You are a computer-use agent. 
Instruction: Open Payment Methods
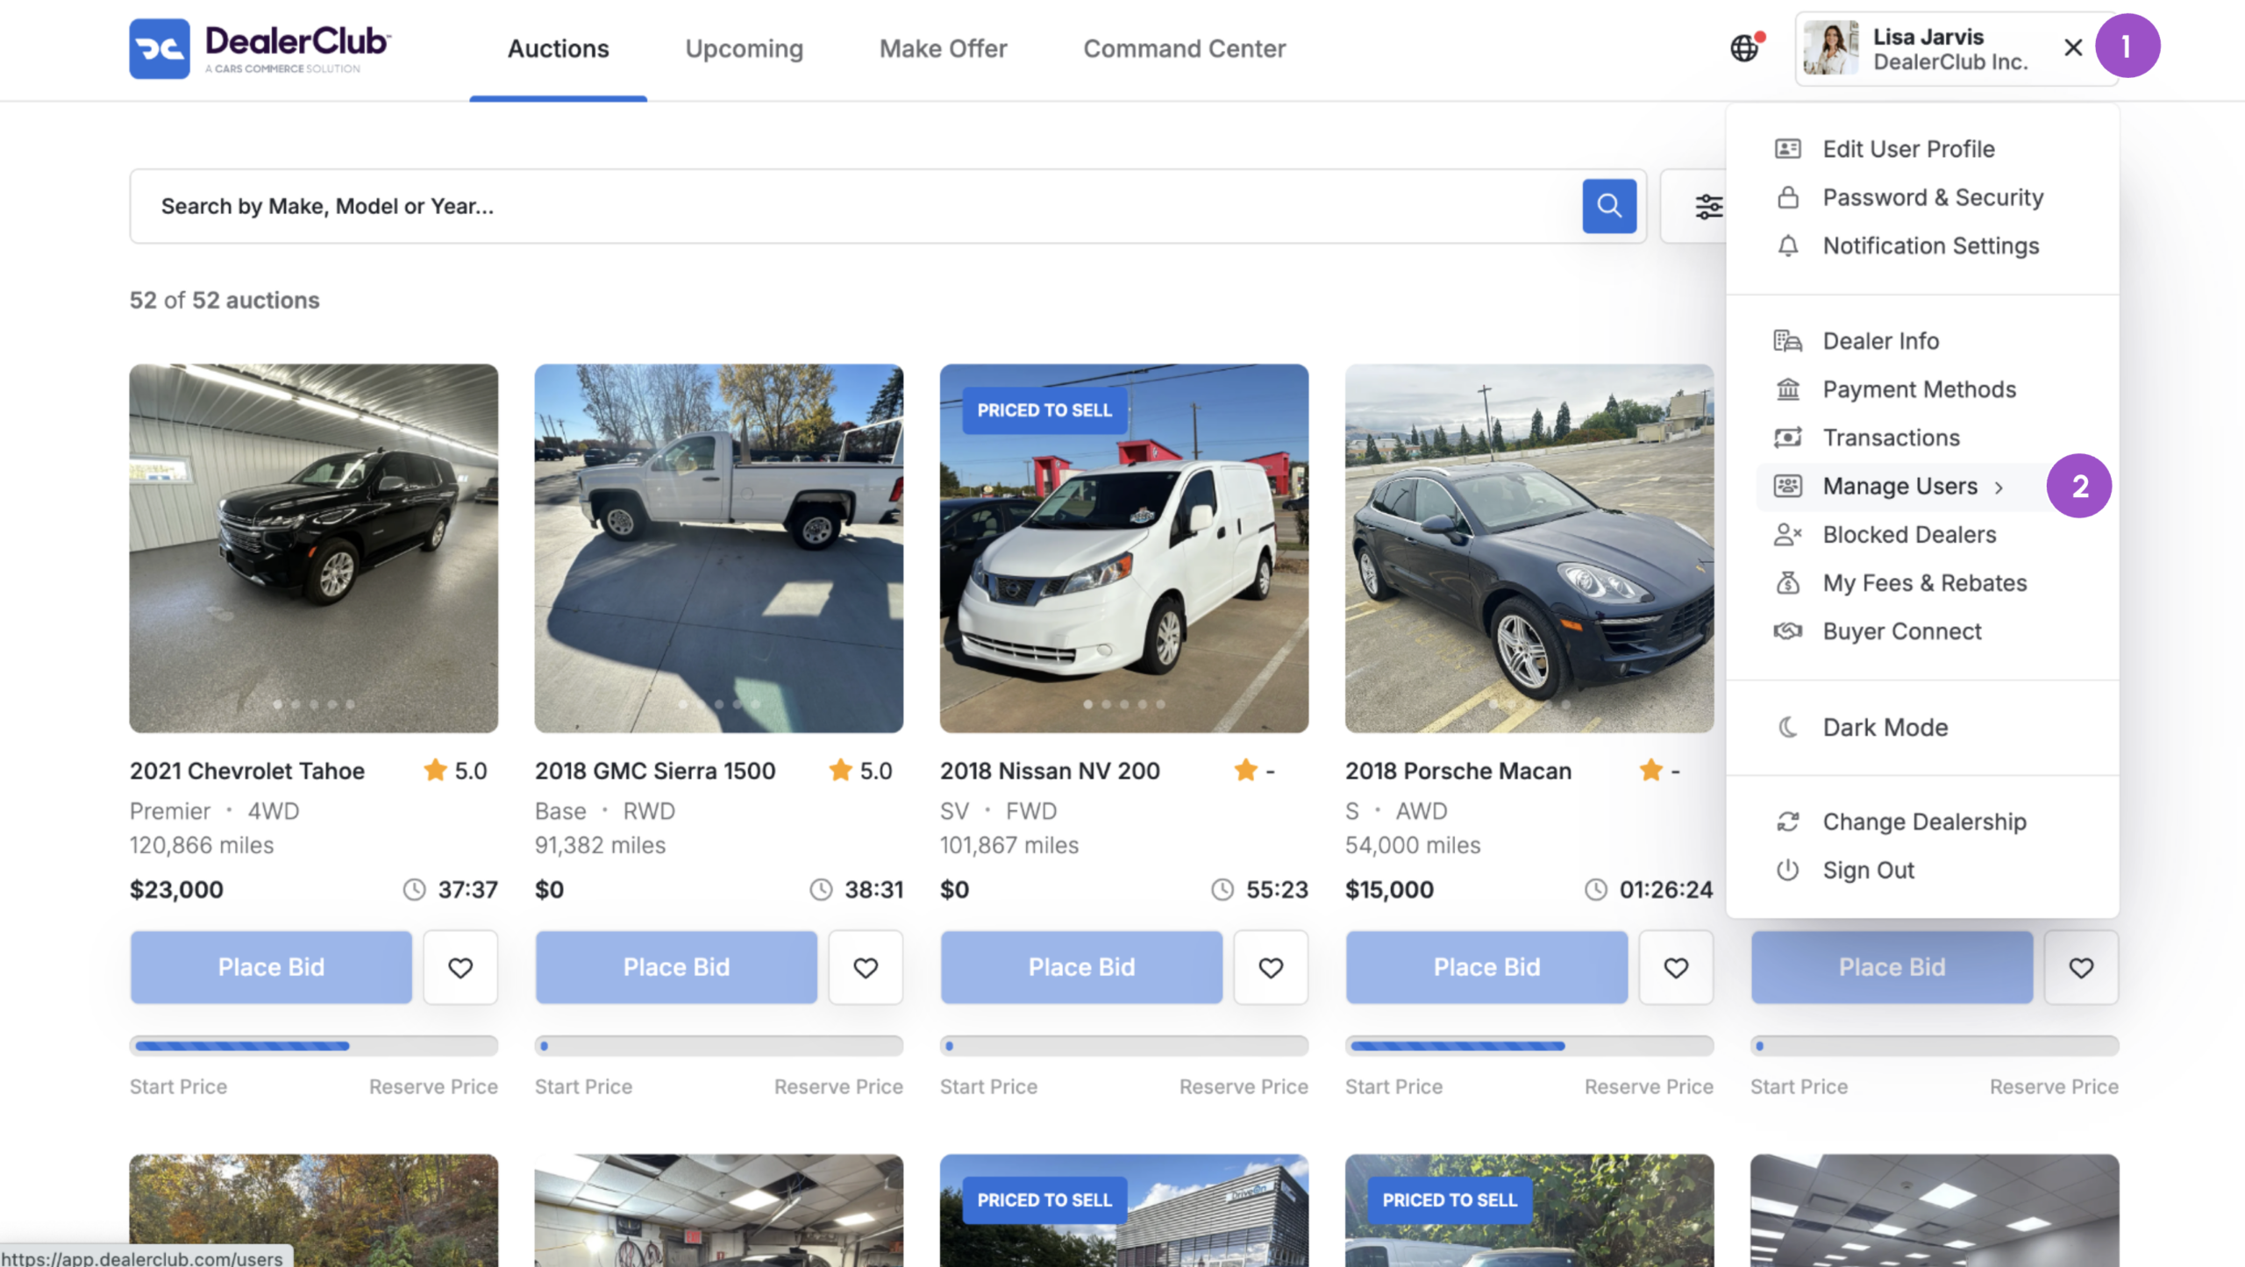tap(1919, 389)
